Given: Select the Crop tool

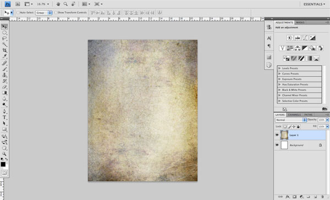Looking at the screenshot, I should tap(4, 50).
